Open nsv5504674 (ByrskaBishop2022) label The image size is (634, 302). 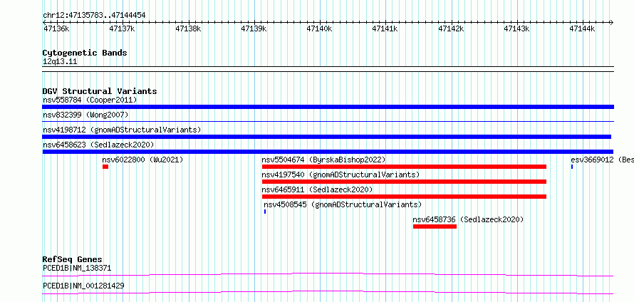click(x=323, y=160)
